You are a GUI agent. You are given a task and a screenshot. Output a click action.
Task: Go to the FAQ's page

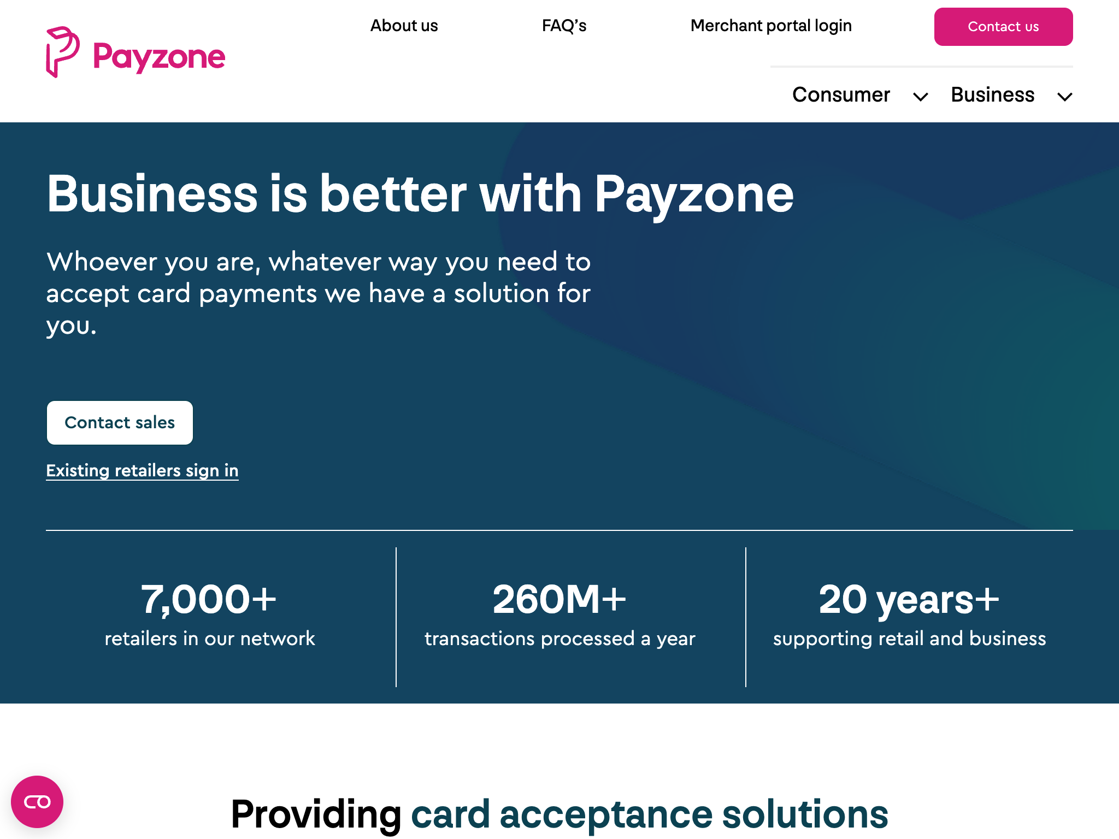[564, 26]
